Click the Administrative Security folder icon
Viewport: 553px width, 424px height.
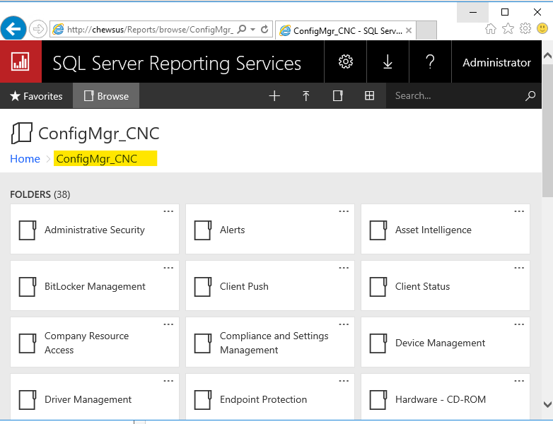pyautogui.click(x=28, y=230)
